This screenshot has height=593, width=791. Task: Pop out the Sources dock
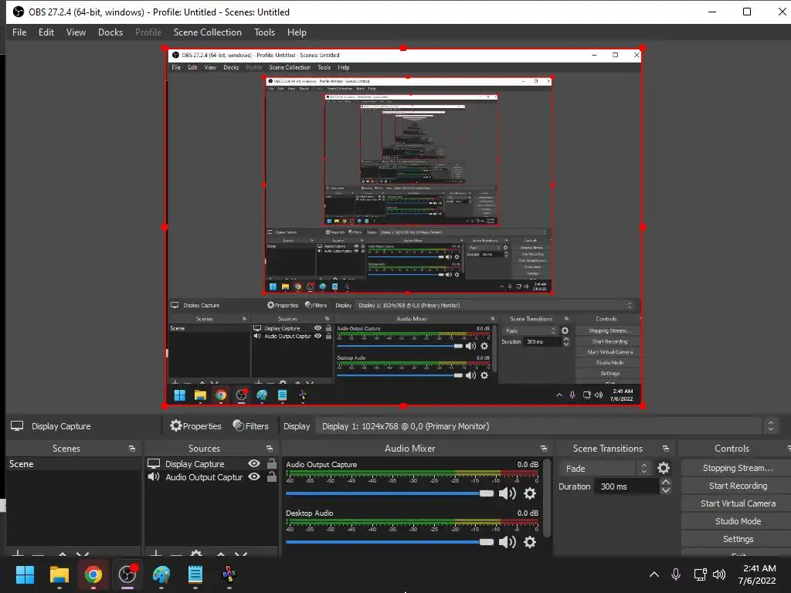click(x=270, y=449)
